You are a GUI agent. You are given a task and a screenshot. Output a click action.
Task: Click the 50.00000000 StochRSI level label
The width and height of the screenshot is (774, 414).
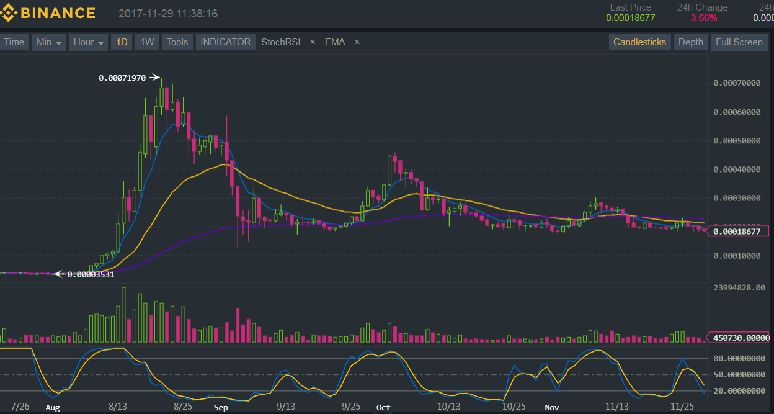740,375
